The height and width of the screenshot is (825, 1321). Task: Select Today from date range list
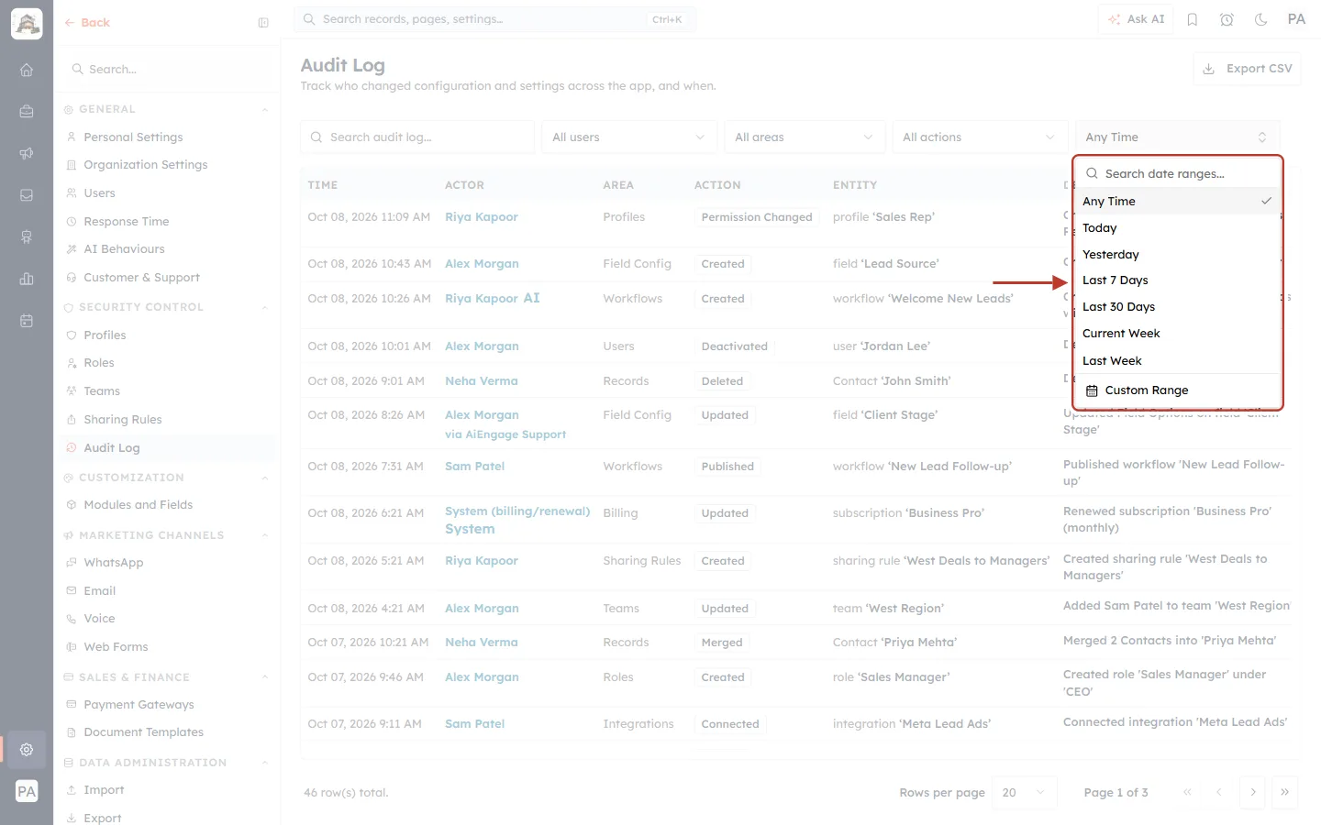tap(1177, 228)
